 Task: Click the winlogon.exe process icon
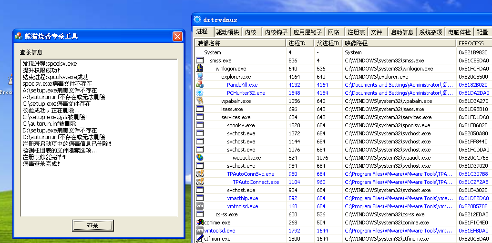click(x=200, y=68)
